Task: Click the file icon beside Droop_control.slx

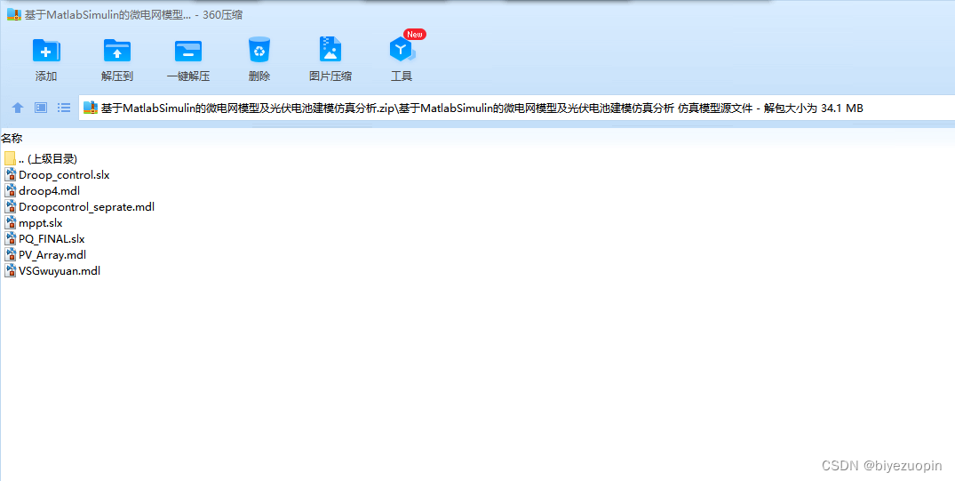Action: click(10, 175)
